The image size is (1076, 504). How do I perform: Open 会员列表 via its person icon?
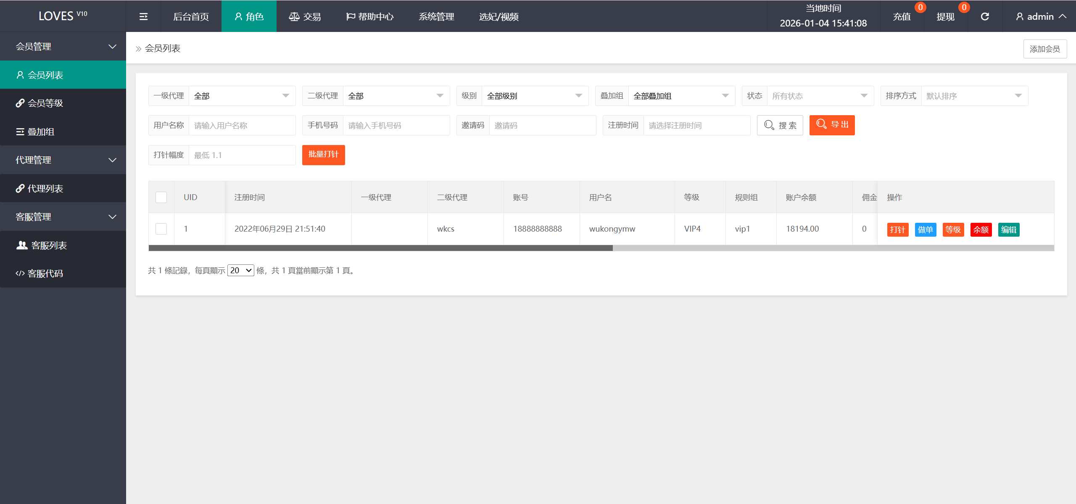point(20,74)
